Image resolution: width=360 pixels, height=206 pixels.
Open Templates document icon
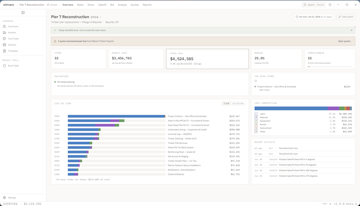click(4, 51)
